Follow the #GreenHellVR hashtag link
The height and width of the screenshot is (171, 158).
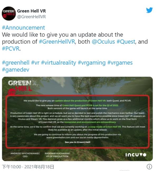tap(57, 42)
